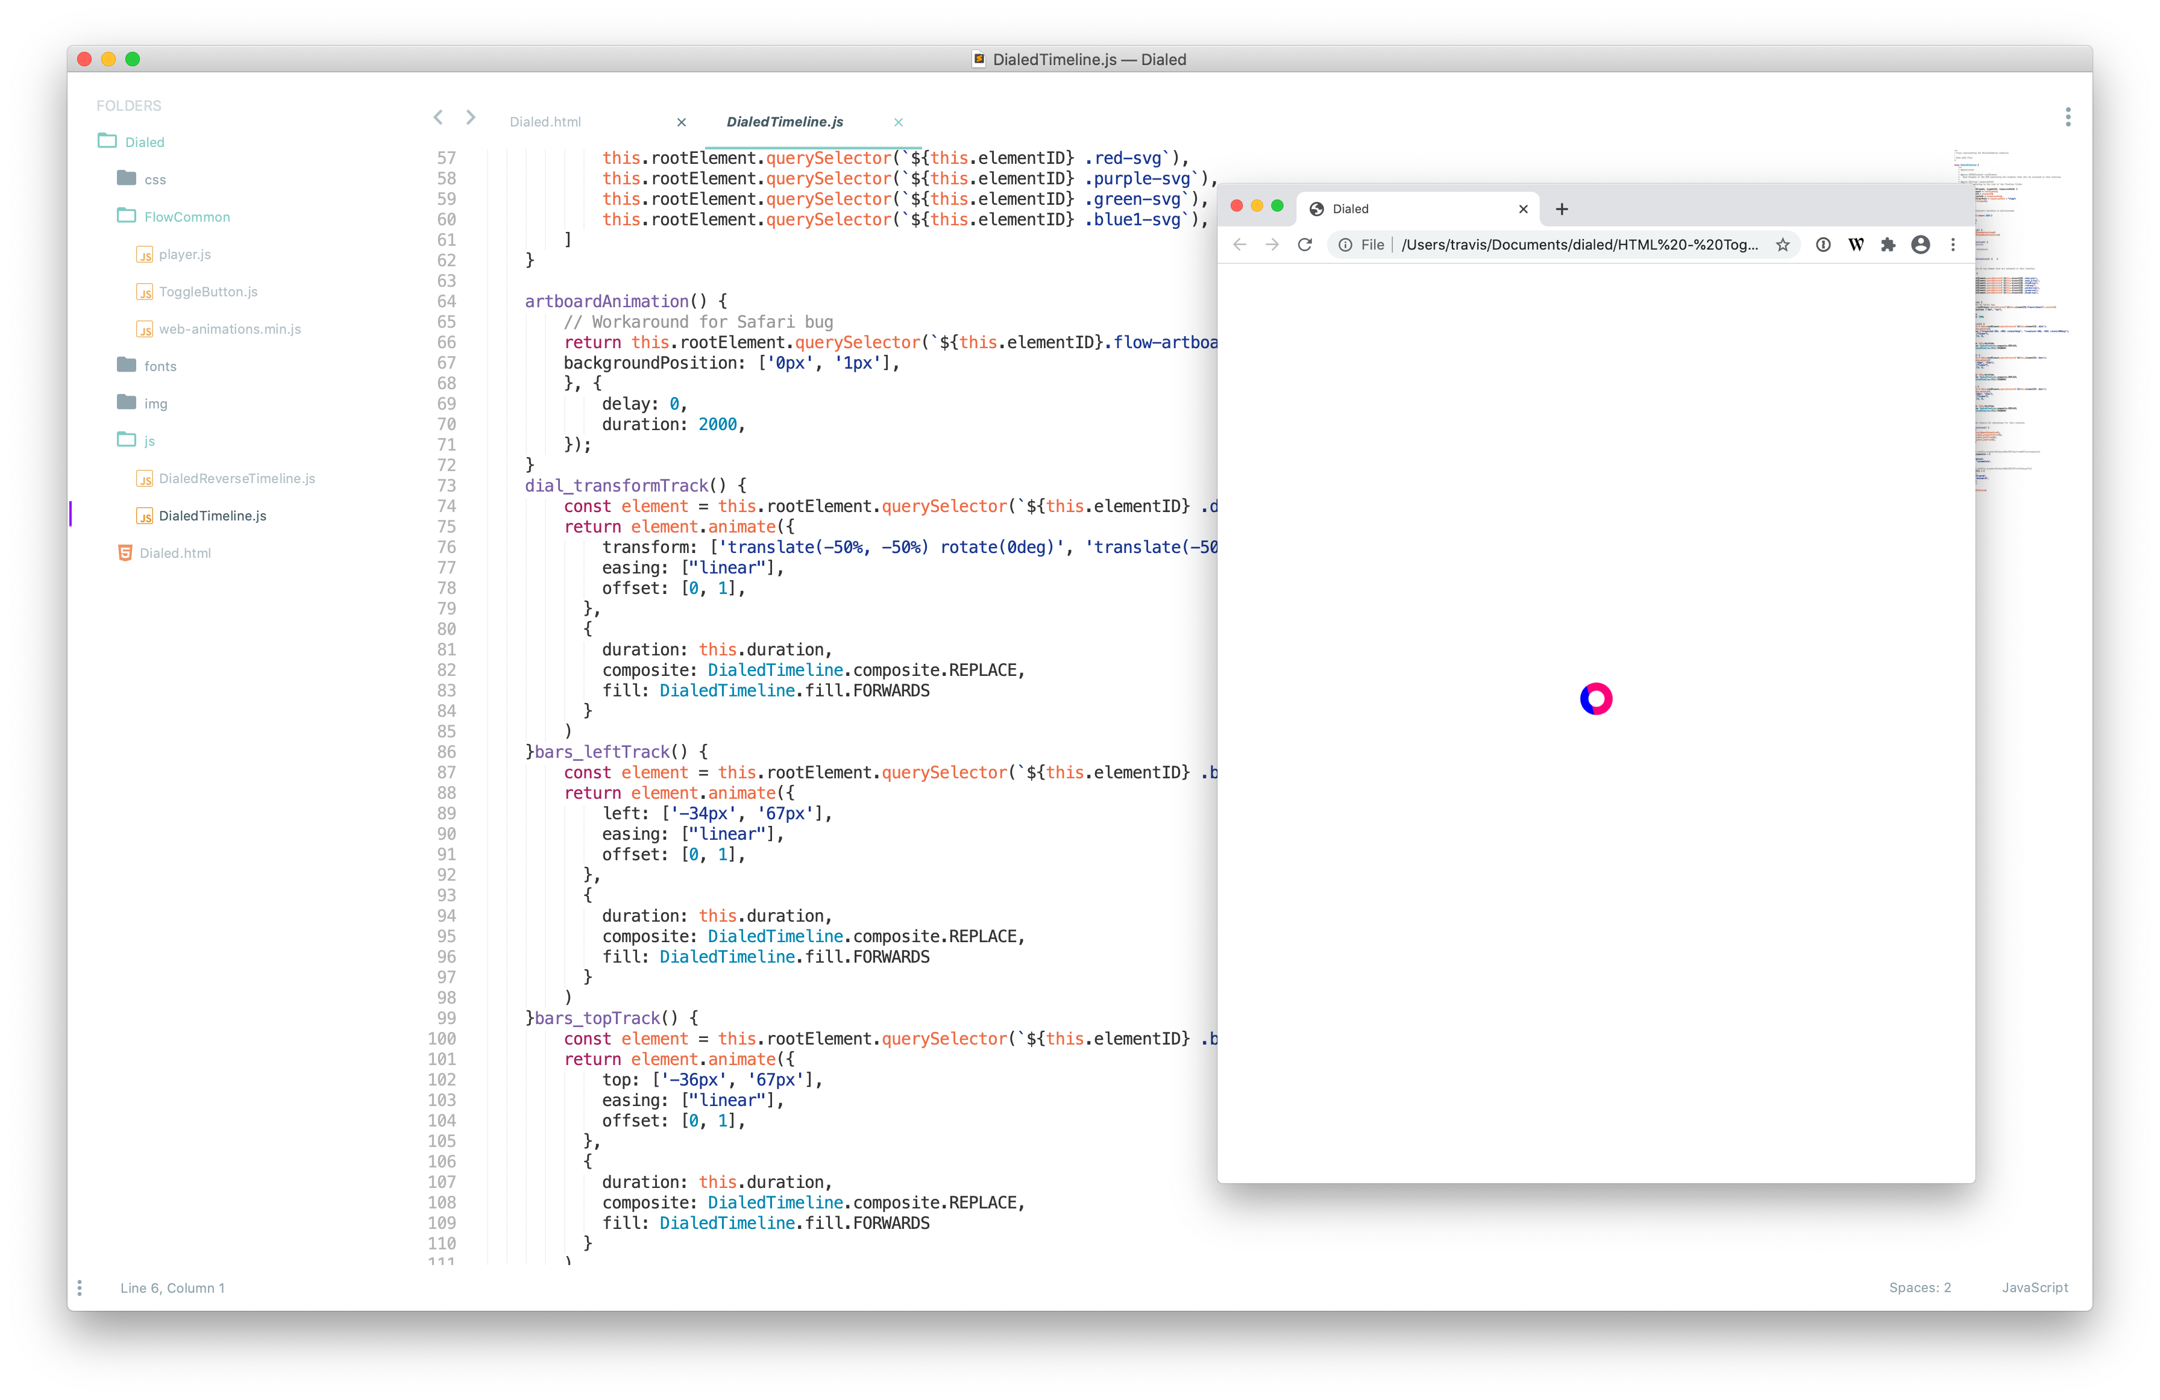Click the '// Workaround for Safari bug' comment
The height and width of the screenshot is (1400, 2160).
coord(698,321)
